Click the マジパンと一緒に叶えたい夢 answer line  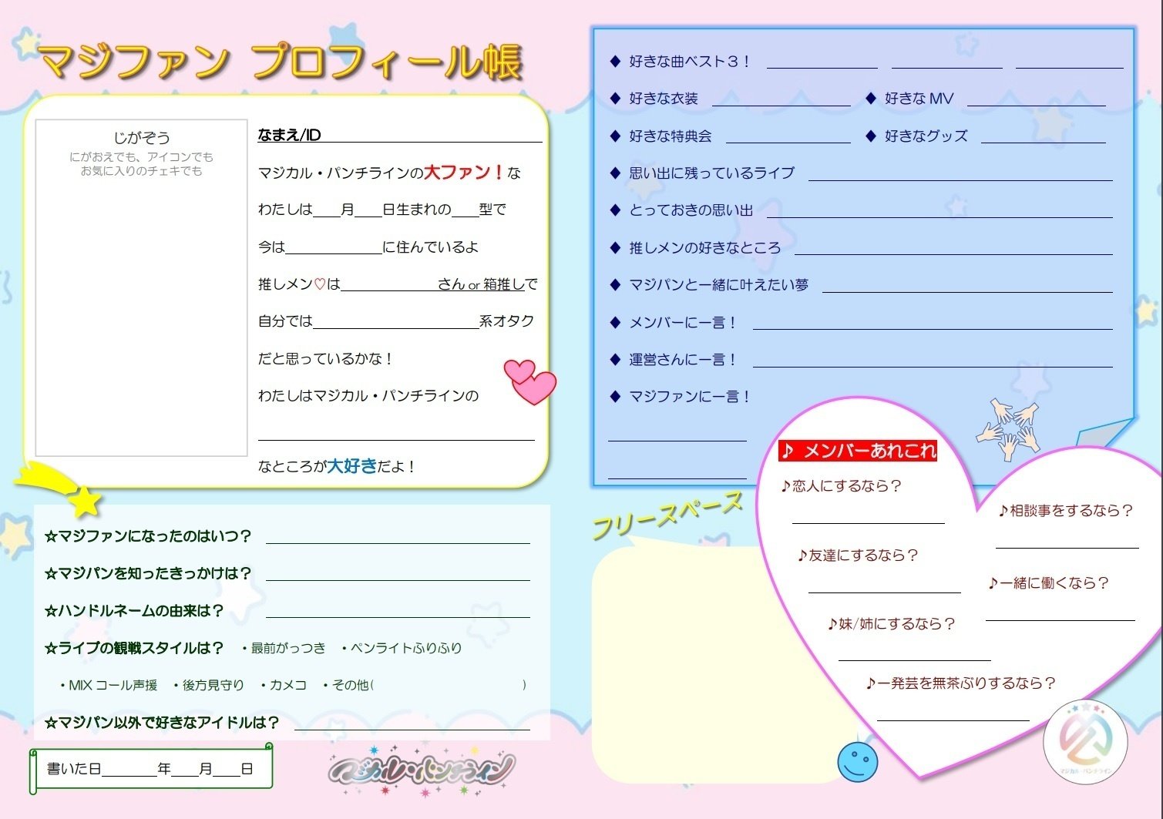pos(967,285)
